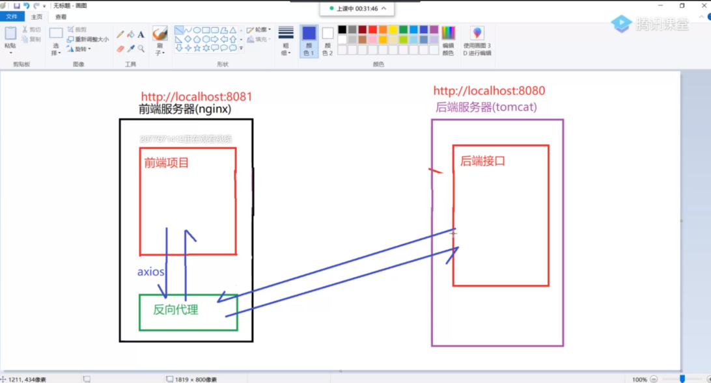Switch to the View (查看) tab
Screen dimensions: 711x383
pos(61,17)
